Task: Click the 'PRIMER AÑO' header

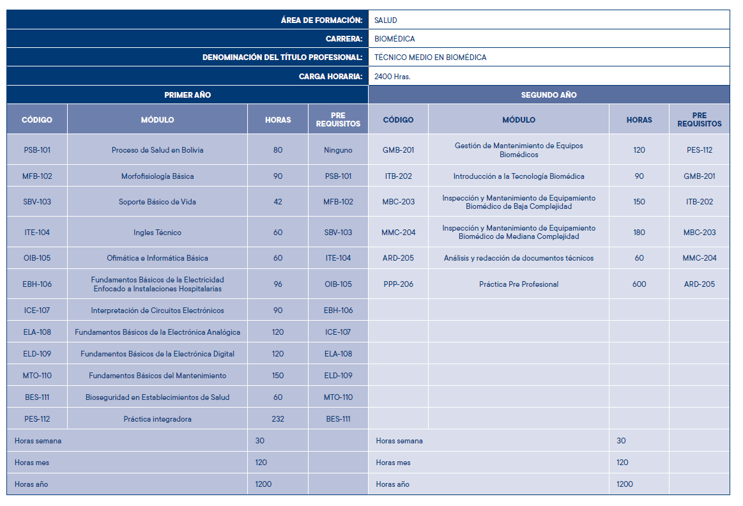Action: point(188,95)
